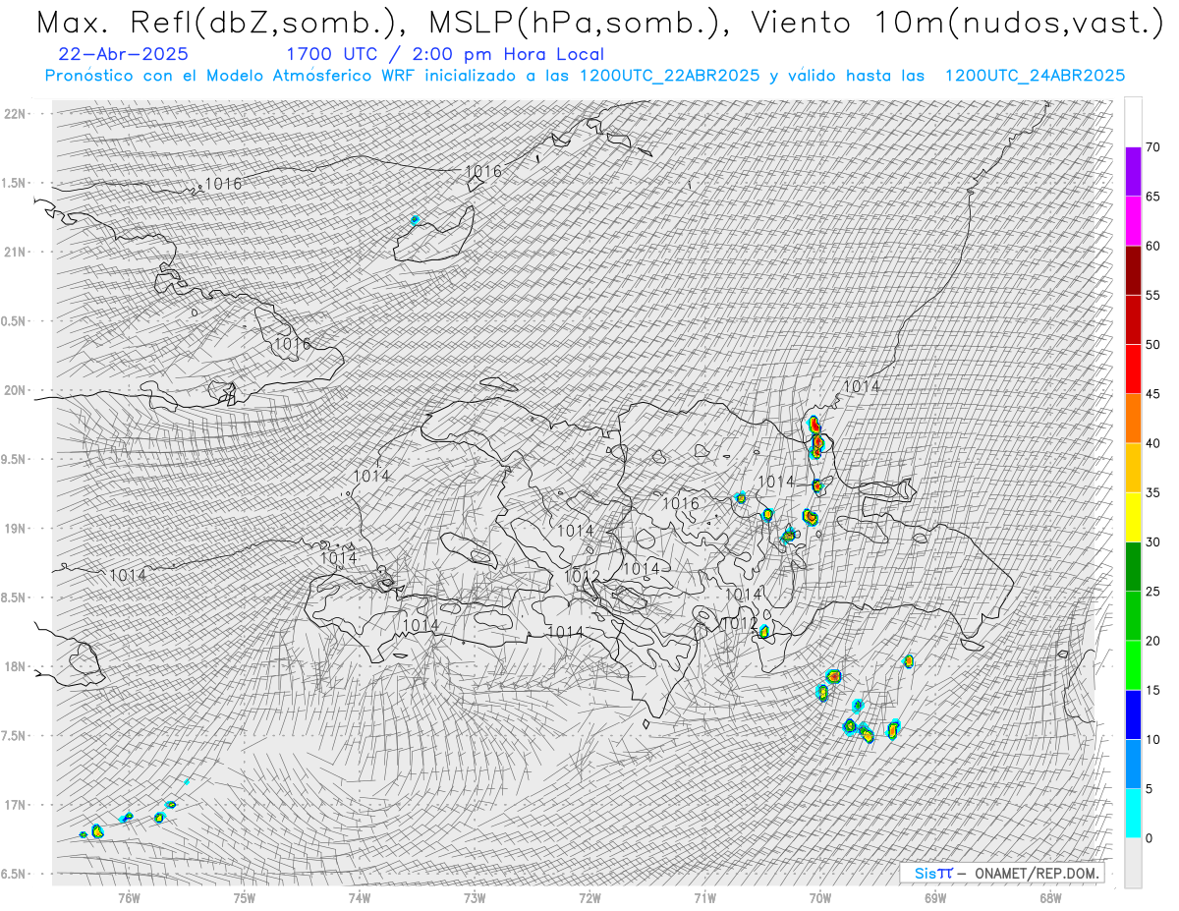Click the '22N' latitude label
This screenshot has height=911, width=1179.
click(x=15, y=113)
